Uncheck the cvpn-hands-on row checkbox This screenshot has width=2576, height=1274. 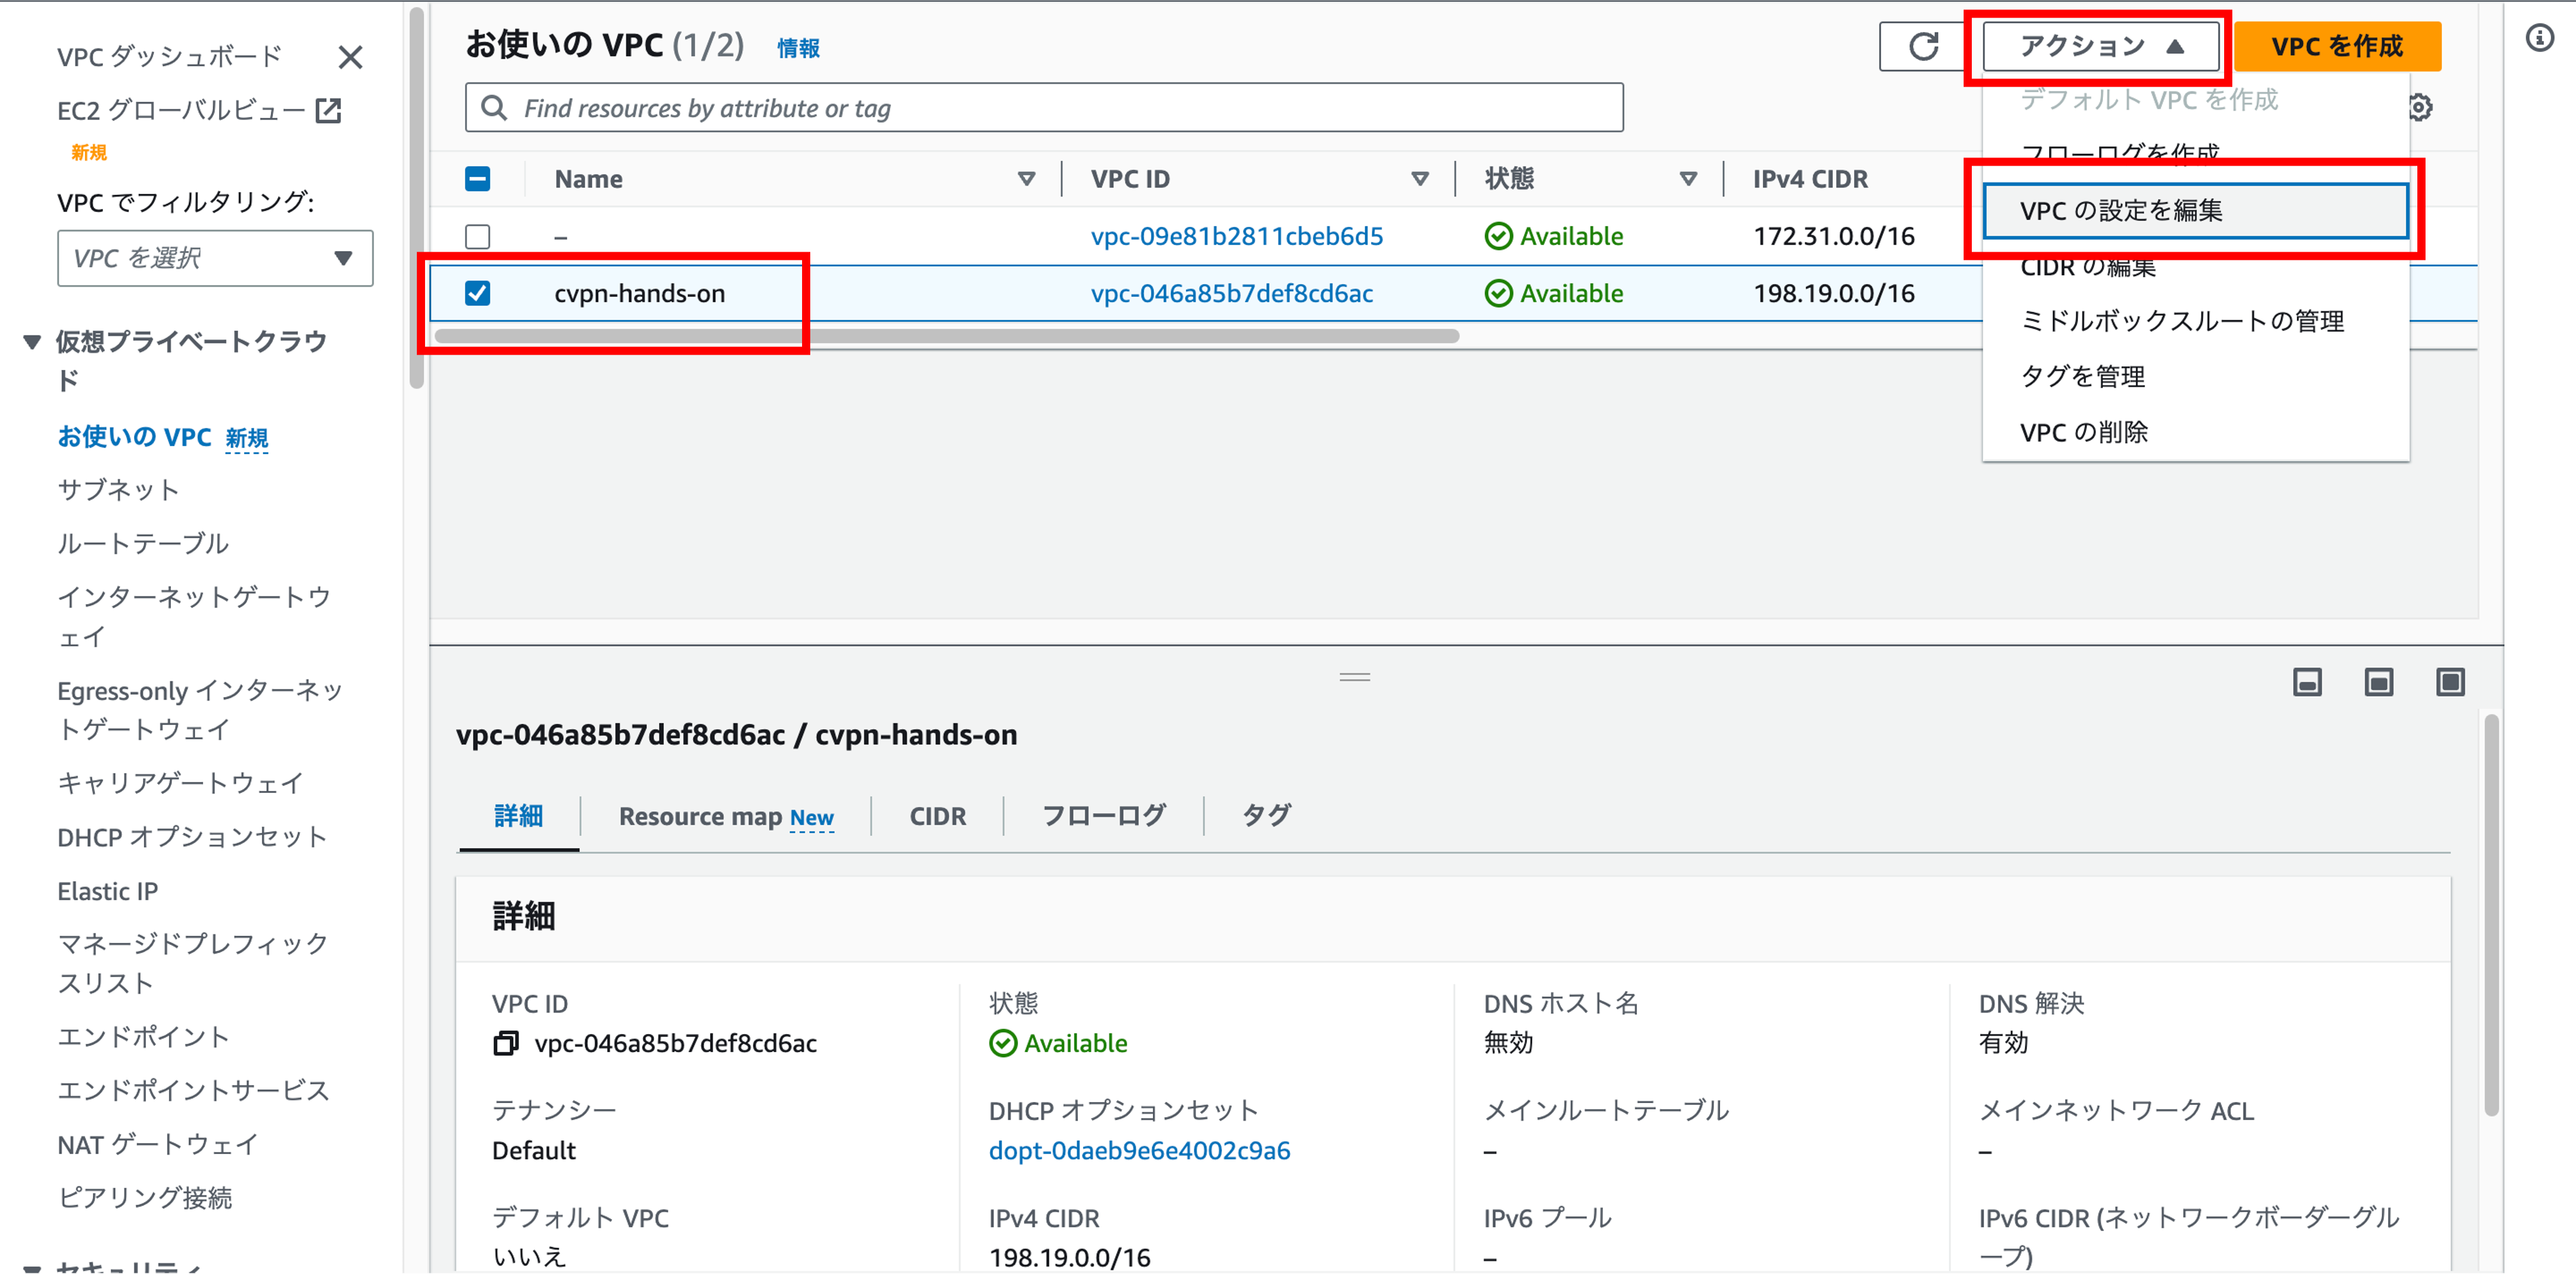pos(478,294)
